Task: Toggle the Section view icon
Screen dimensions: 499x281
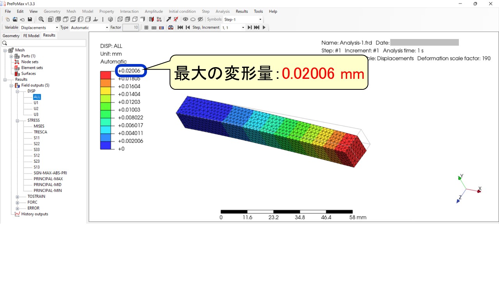Action: (x=151, y=19)
